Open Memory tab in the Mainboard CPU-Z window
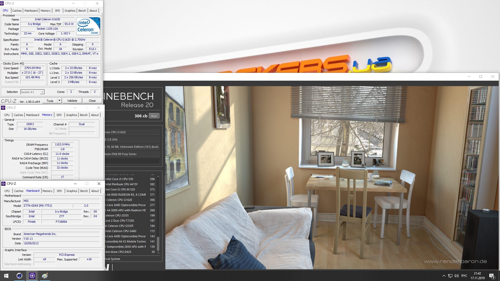The width and height of the screenshot is (500, 281). [47, 191]
